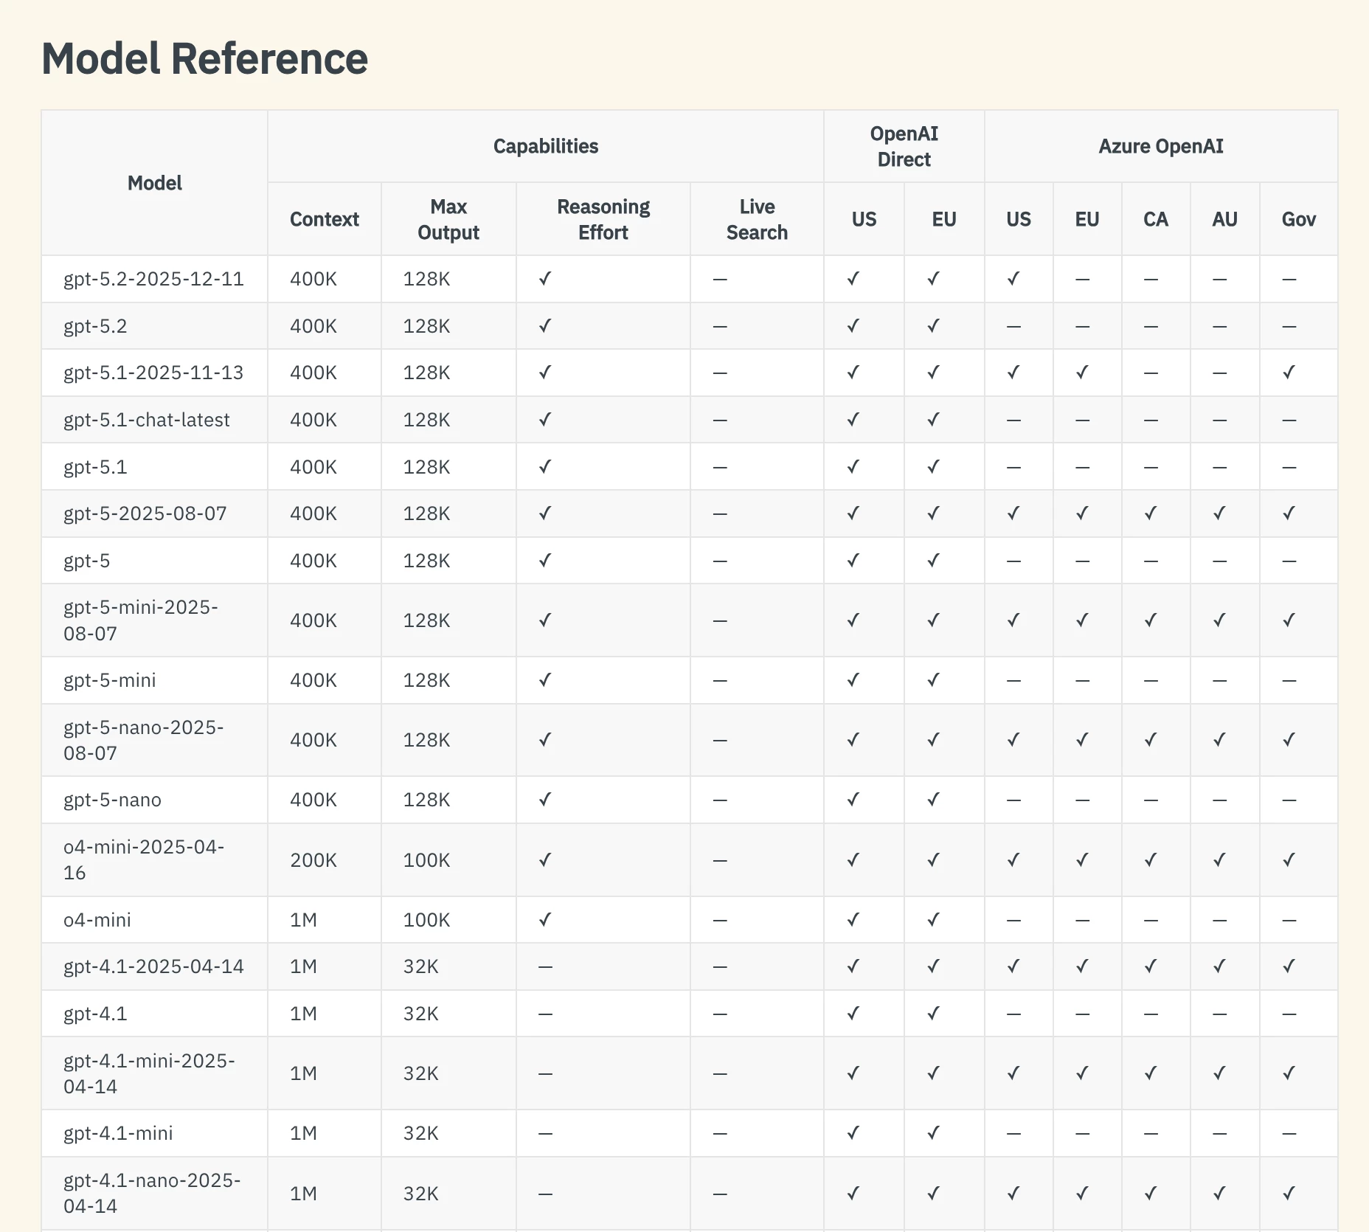Select the gpt-5-mini-2025-08-07 model name
Screen dimensions: 1369x1232
point(141,620)
